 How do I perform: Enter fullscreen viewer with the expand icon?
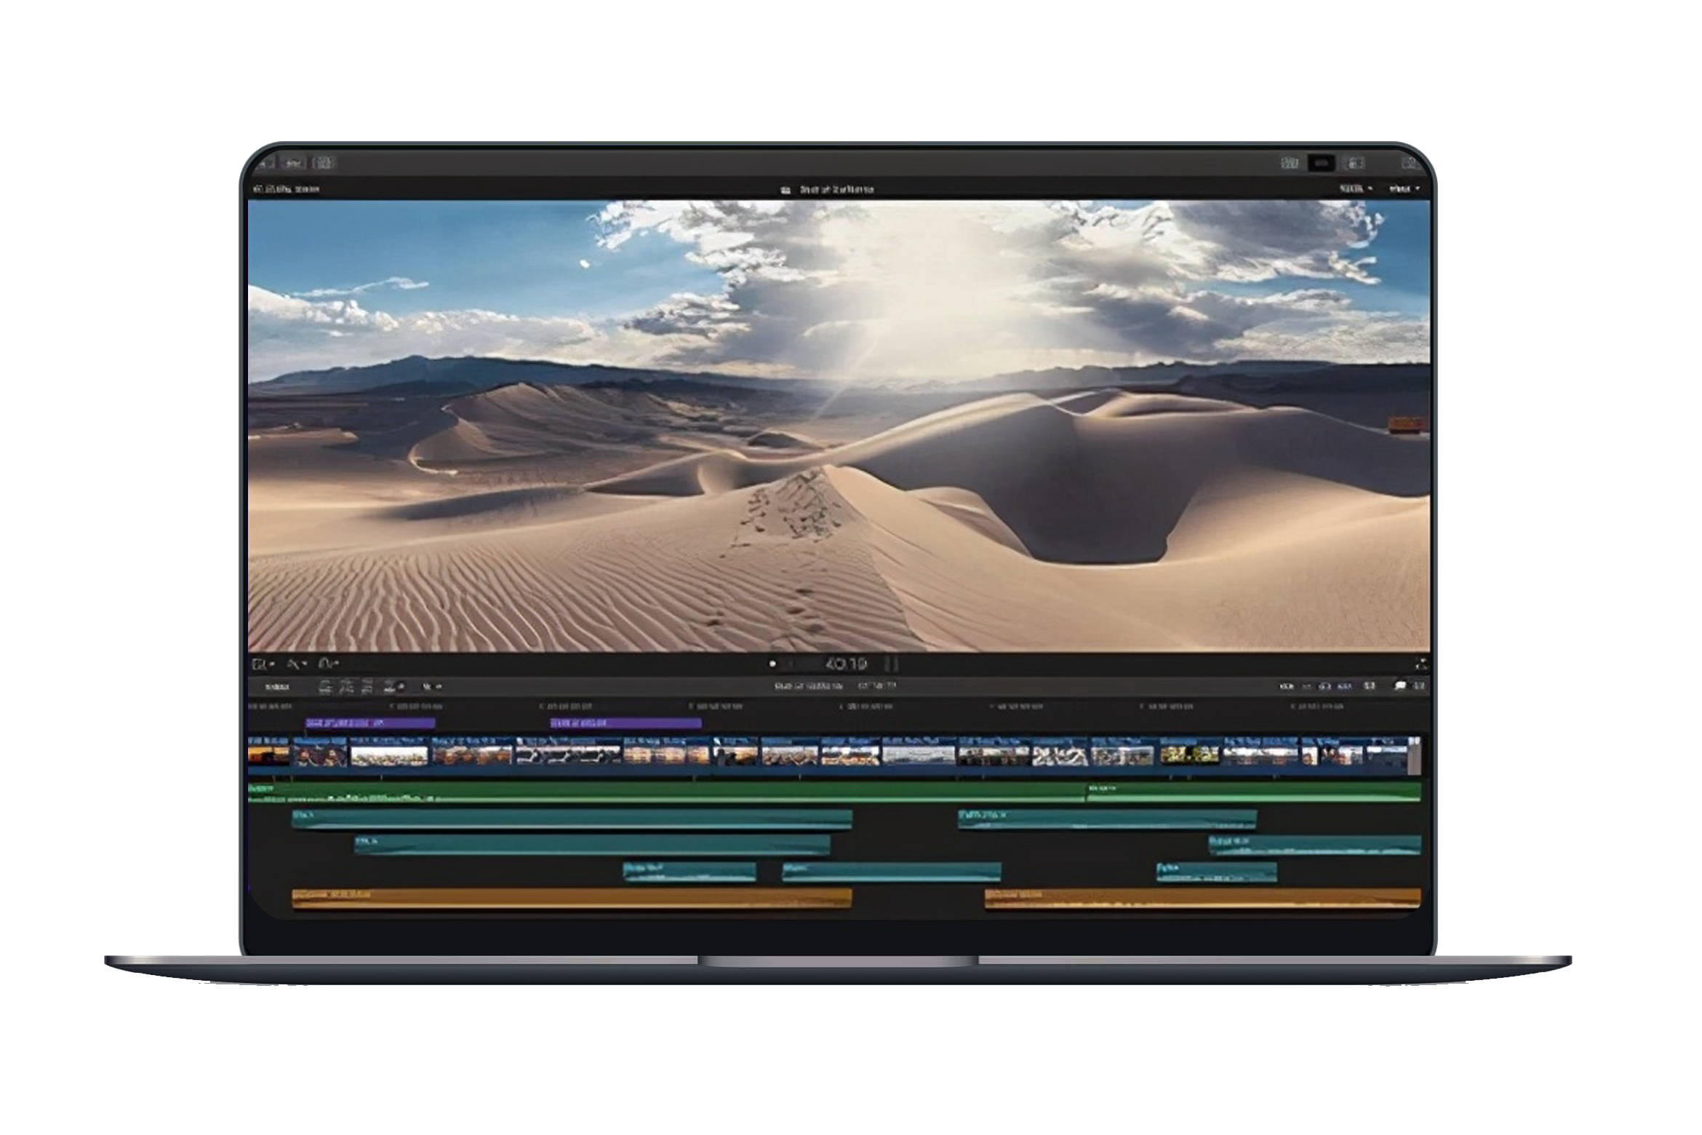(x=1421, y=664)
